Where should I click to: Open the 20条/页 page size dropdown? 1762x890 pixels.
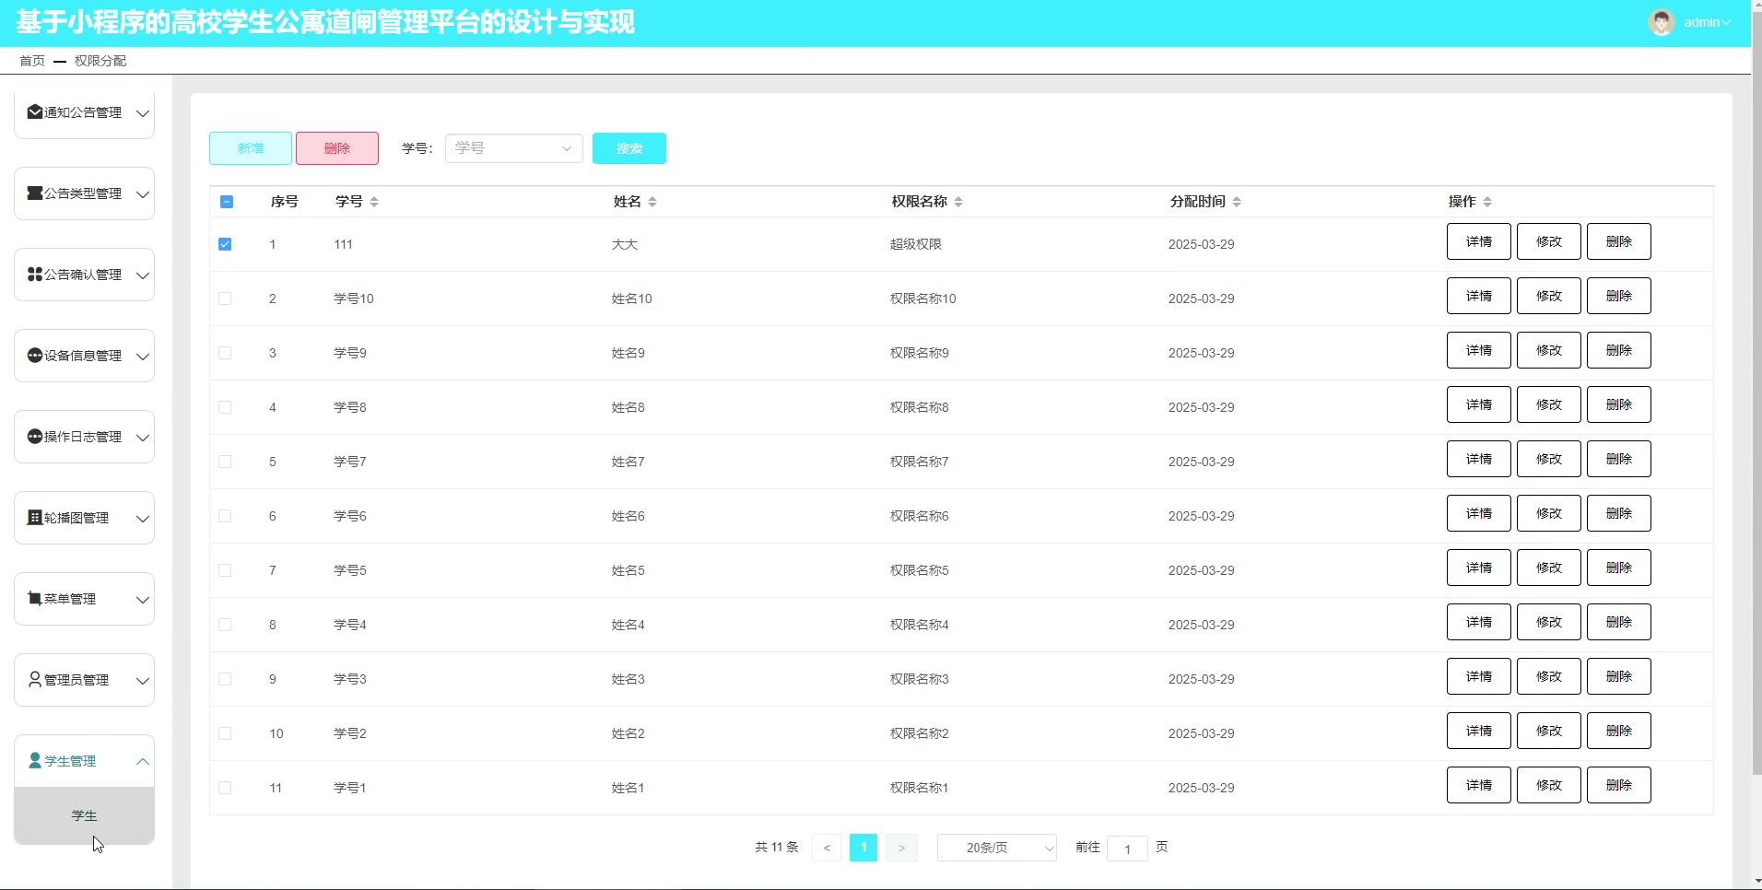[x=996, y=848]
